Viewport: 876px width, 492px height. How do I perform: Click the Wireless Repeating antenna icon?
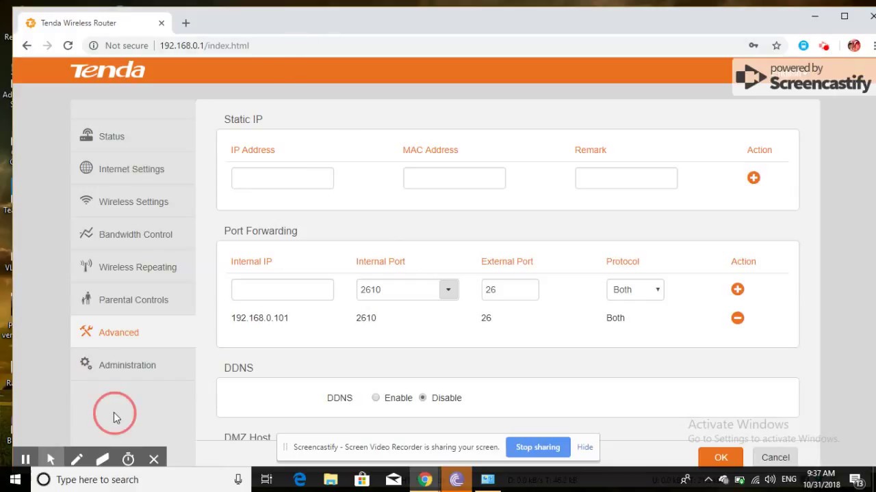click(86, 266)
